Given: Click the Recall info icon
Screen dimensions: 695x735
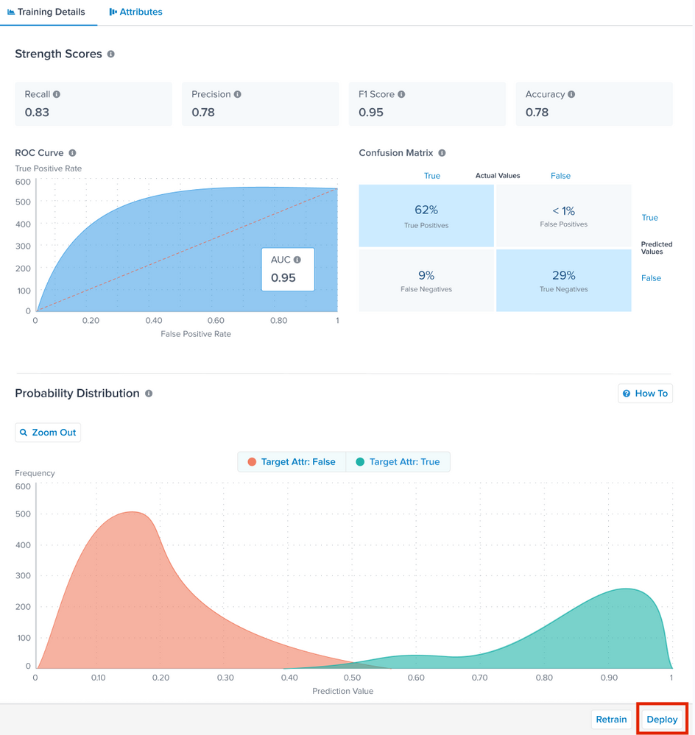Looking at the screenshot, I should point(57,94).
